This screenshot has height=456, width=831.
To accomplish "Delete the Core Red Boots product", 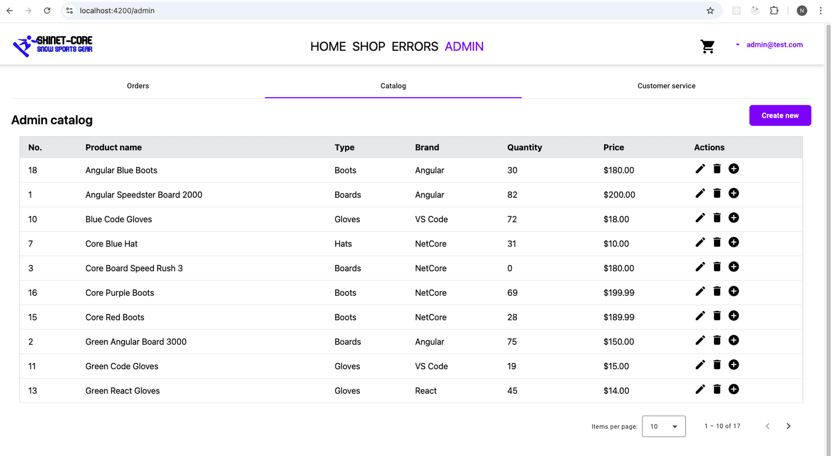I will click(717, 316).
